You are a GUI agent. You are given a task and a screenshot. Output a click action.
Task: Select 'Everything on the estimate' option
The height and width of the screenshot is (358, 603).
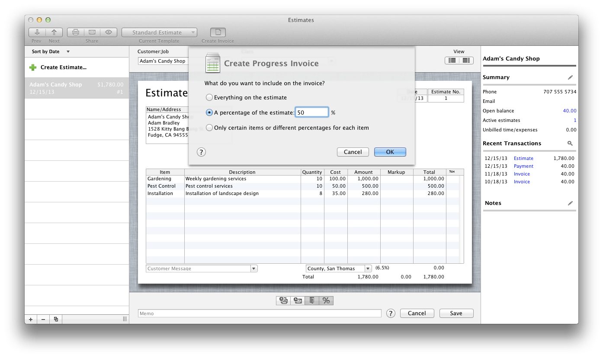coord(209,97)
